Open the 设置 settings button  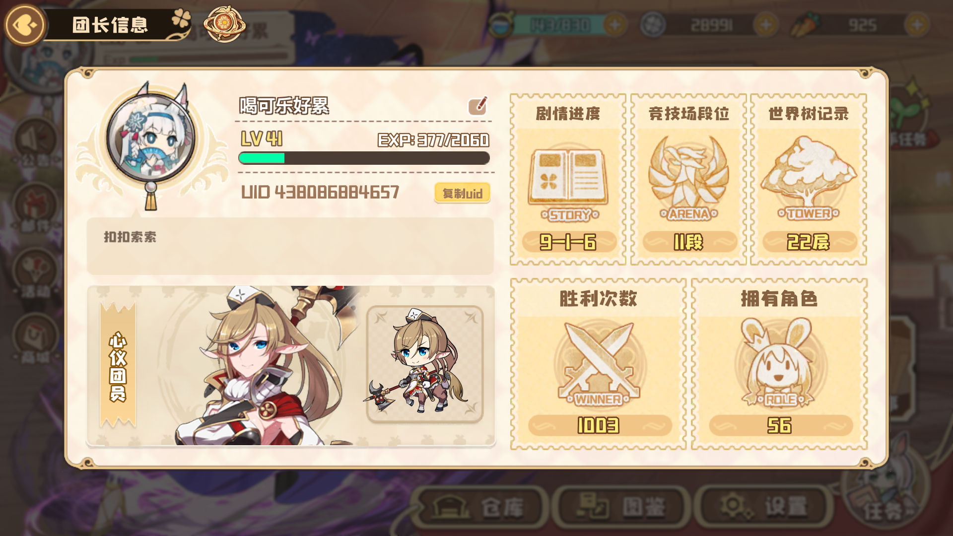point(763,507)
